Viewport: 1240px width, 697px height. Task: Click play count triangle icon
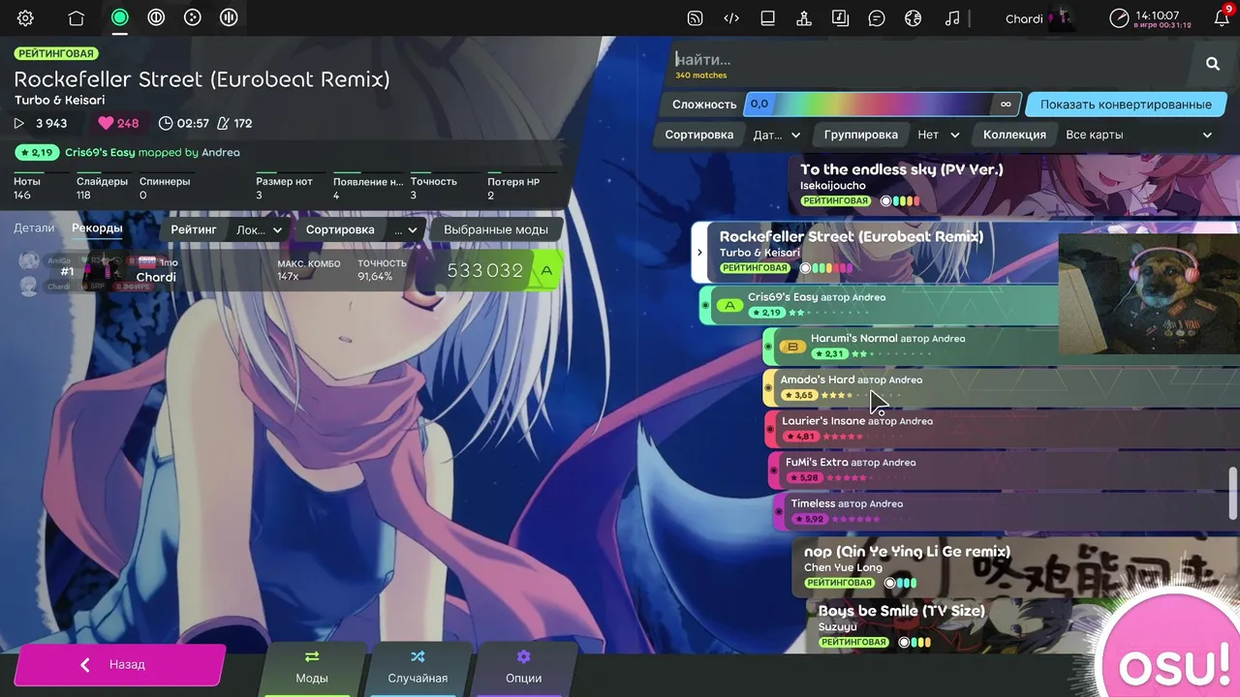coord(18,123)
